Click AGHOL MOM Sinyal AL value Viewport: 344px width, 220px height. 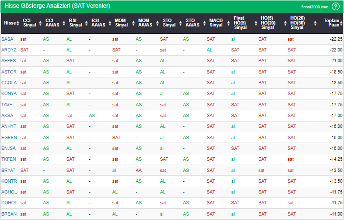tap(115, 192)
